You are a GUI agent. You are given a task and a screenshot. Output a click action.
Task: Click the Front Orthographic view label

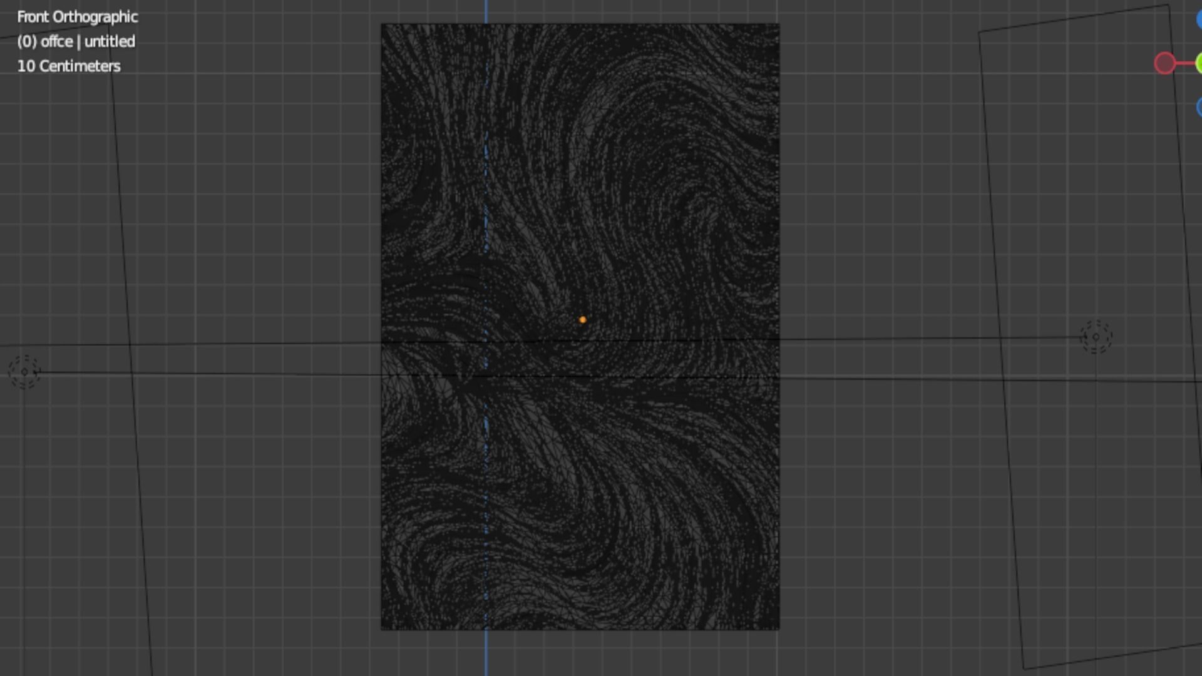[77, 17]
